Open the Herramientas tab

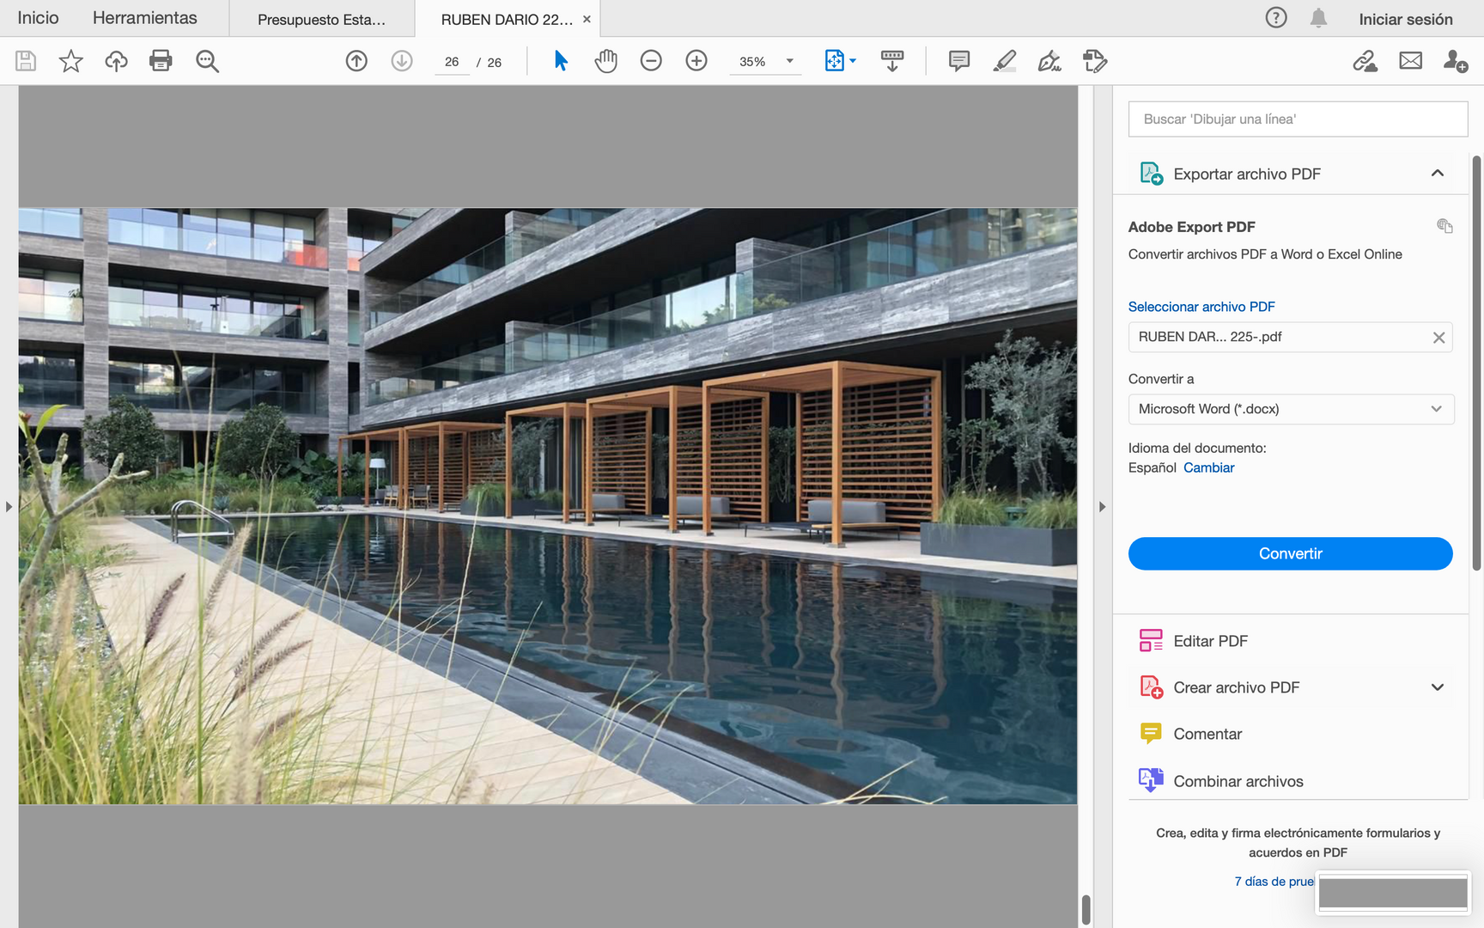(144, 18)
